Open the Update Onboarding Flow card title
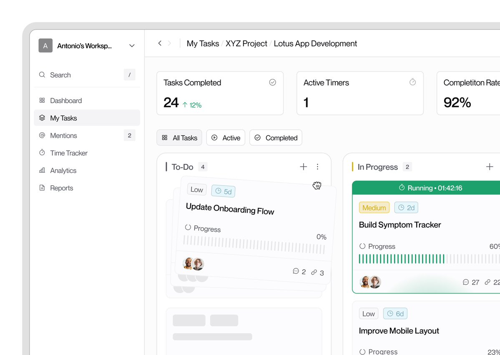This screenshot has height=355, width=500. 230,209
